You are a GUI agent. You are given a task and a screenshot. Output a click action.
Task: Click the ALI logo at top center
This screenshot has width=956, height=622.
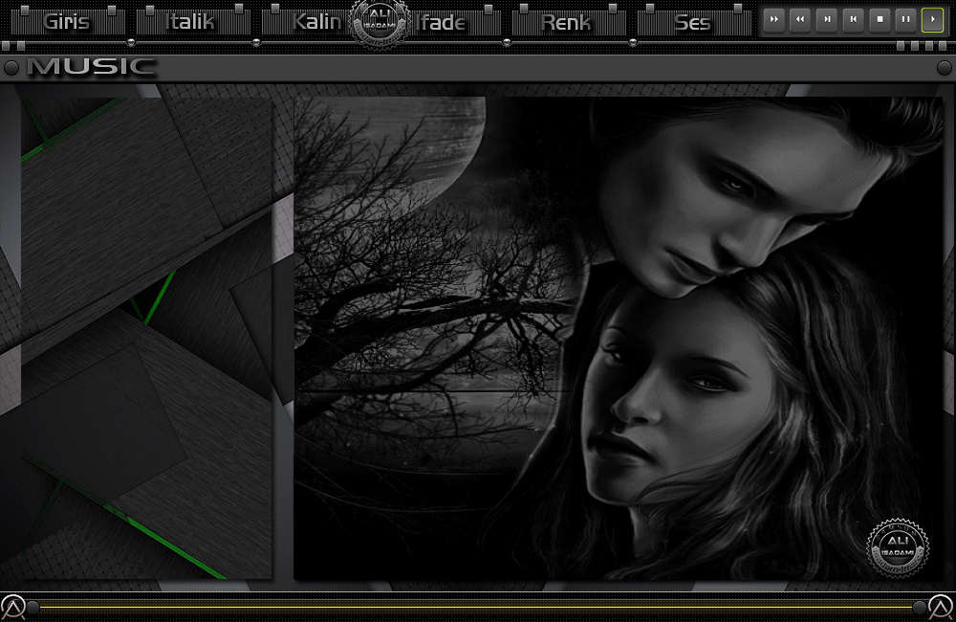point(380,19)
